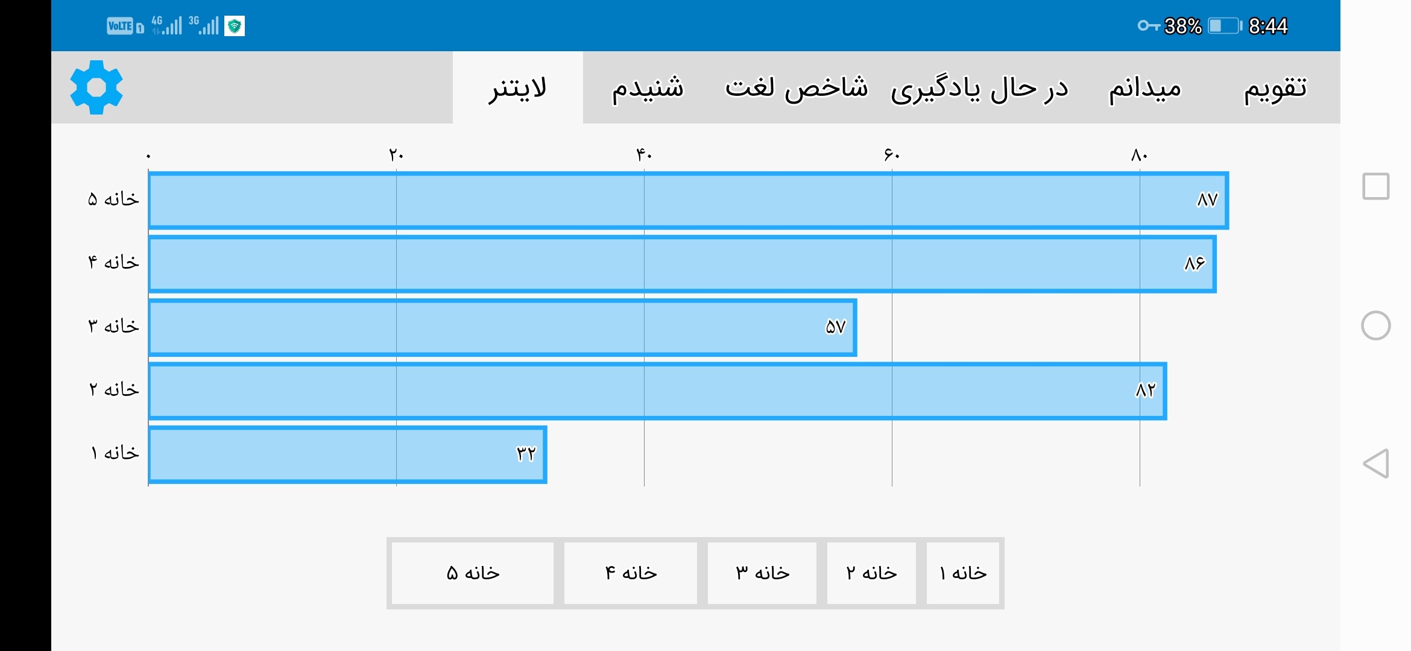The height and width of the screenshot is (651, 1411).
Task: Tap the recent apps square button
Action: [1375, 186]
